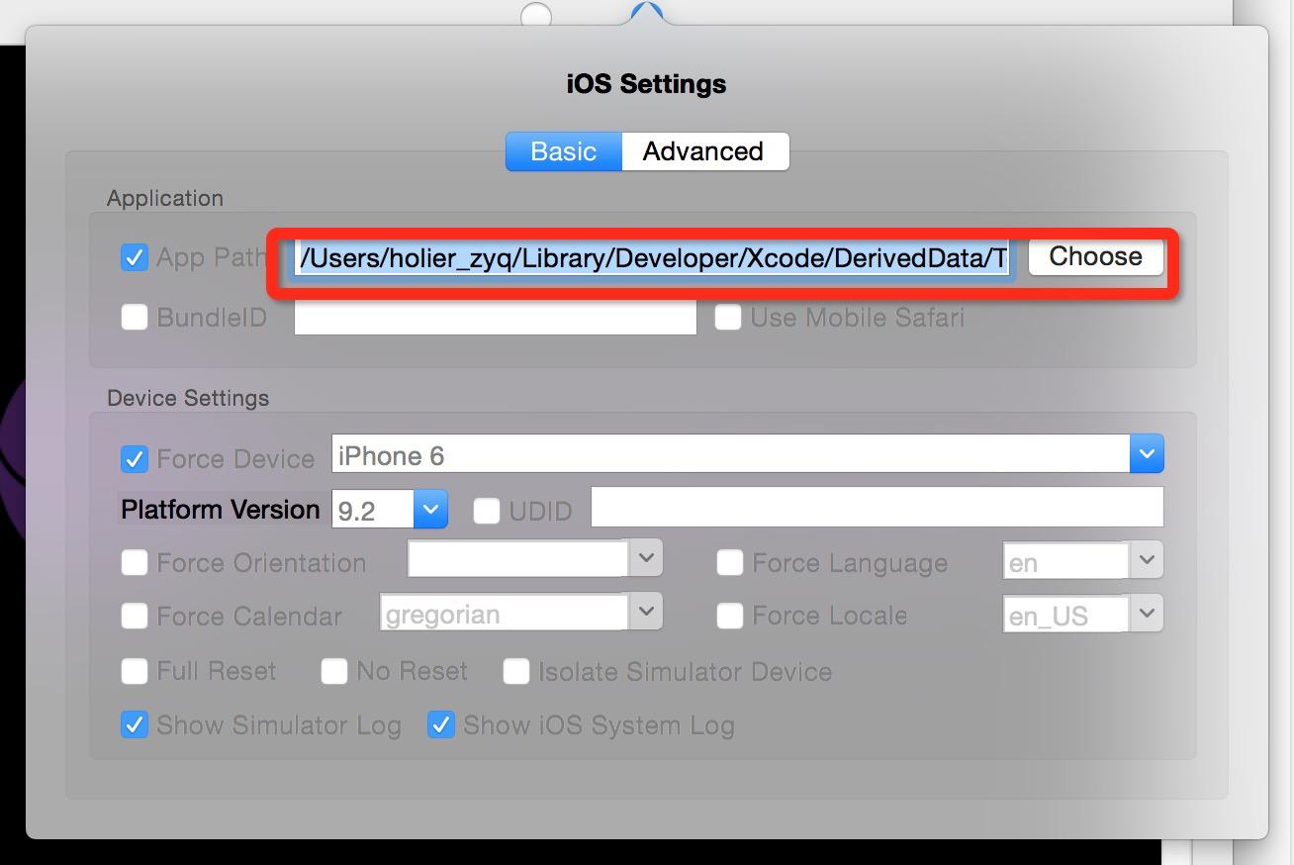Click the BundleID input field
1294x865 pixels.
pyautogui.click(x=496, y=318)
